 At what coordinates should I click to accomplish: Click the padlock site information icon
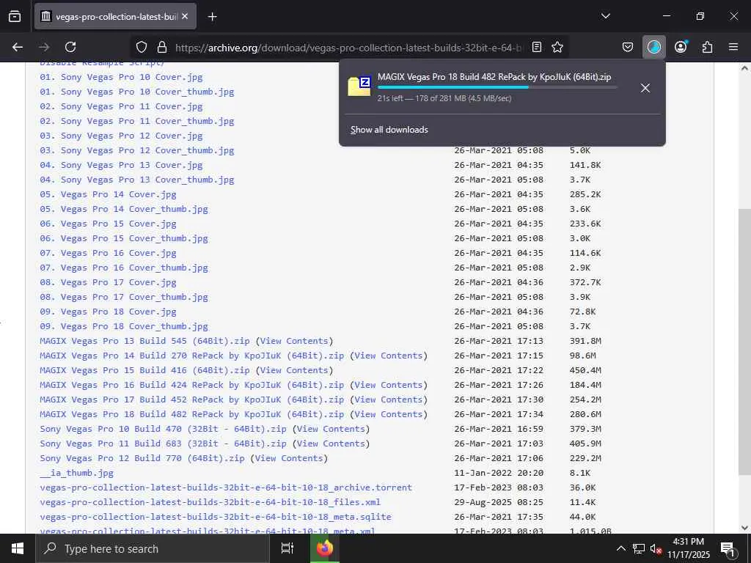coord(162,47)
